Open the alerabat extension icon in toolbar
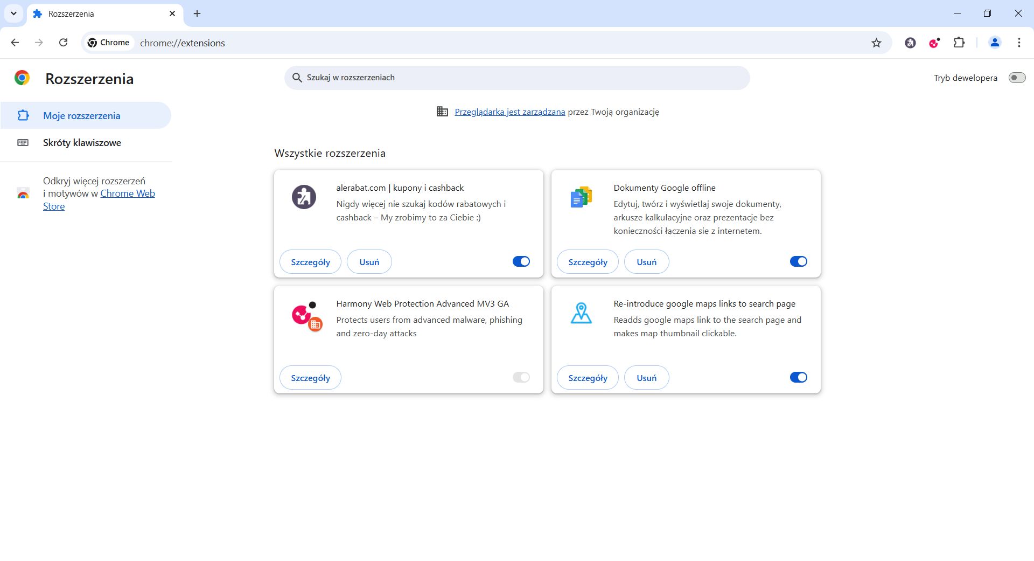 910,43
